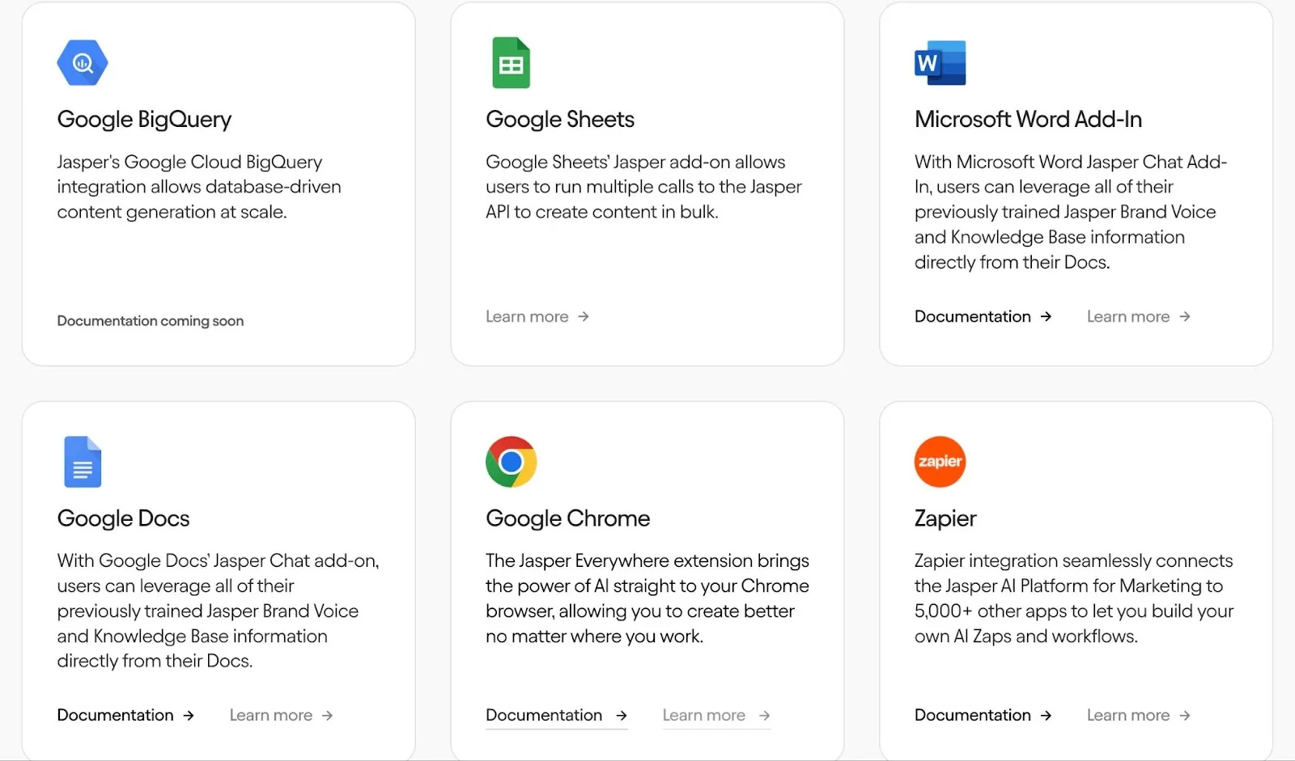Open Documentation link in Microsoft Word Add-In card
The width and height of the screenshot is (1295, 761).
pyautogui.click(x=983, y=316)
